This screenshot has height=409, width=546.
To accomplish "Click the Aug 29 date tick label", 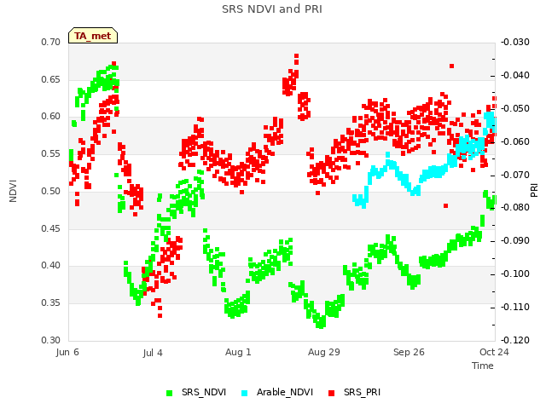I will click(324, 352).
